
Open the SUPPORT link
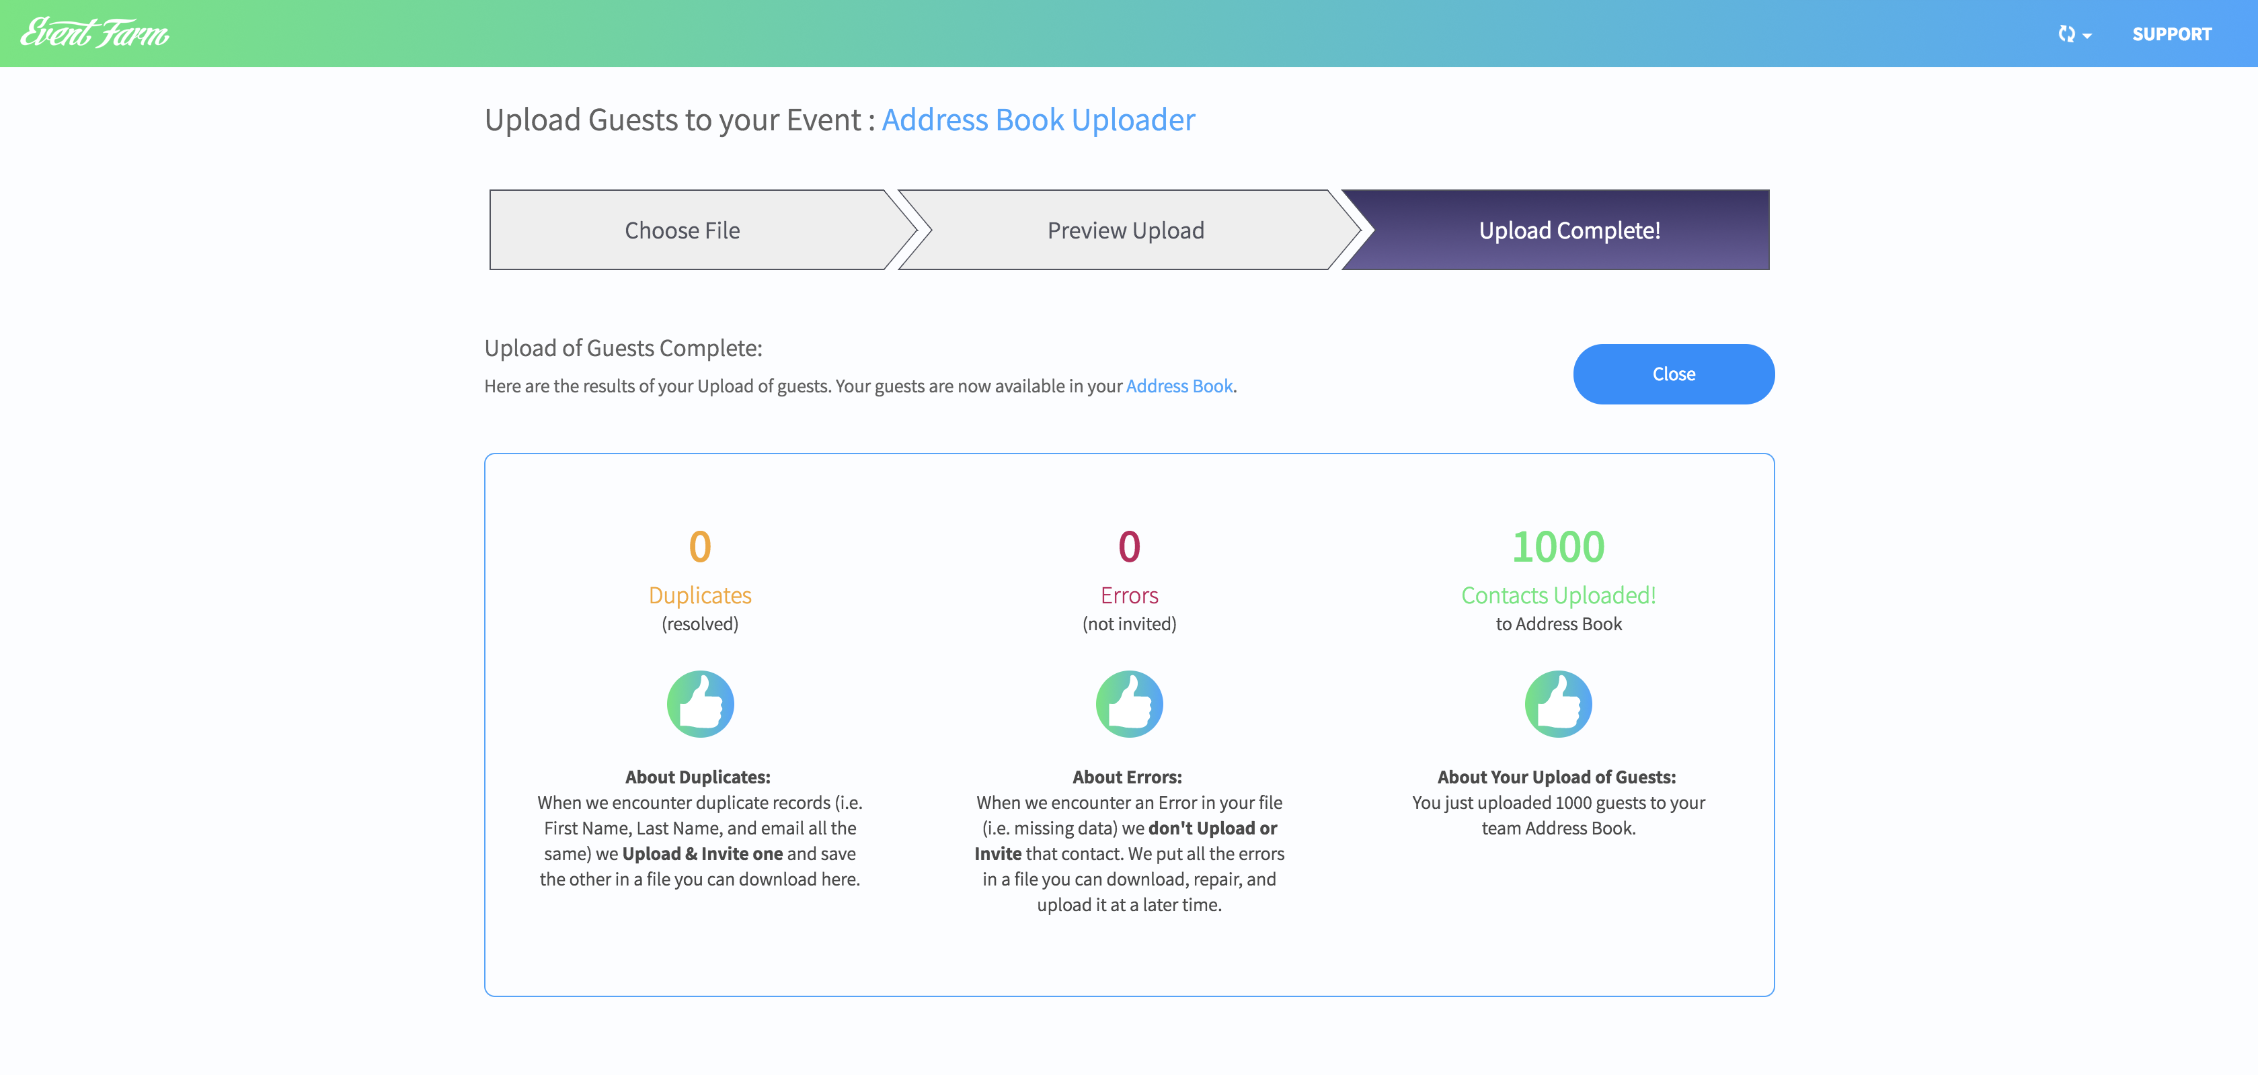2171,34
